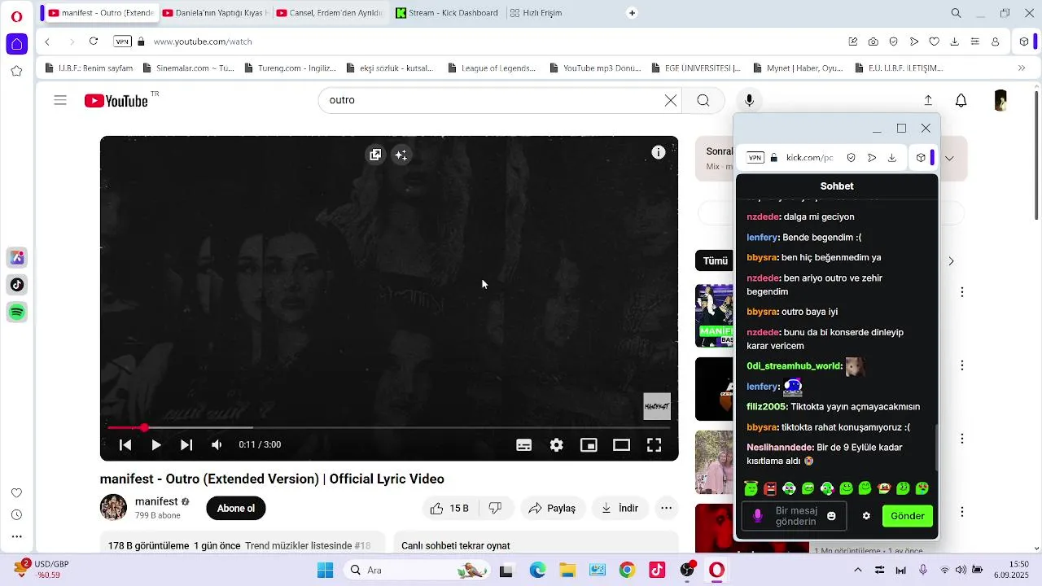Open Spotify in the Opera sidebar
Screen dimensions: 1042x586
17,313
